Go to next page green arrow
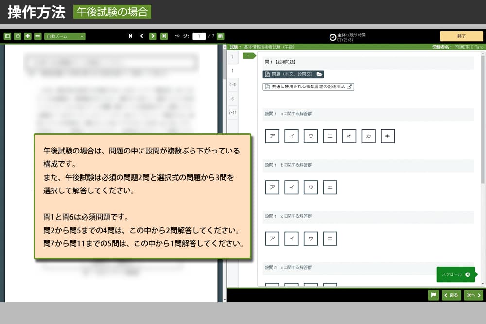Screen dimensions: 486x324 tap(153, 36)
